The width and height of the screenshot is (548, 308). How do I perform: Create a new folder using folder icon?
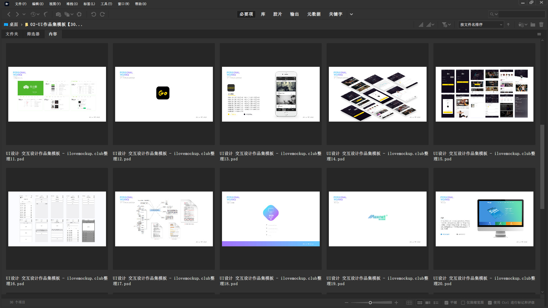pyautogui.click(x=533, y=25)
